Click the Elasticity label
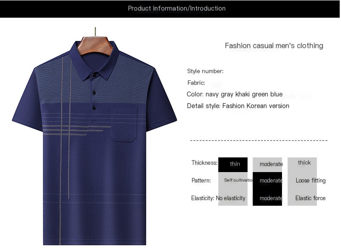The height and width of the screenshot is (251, 341). click(202, 198)
